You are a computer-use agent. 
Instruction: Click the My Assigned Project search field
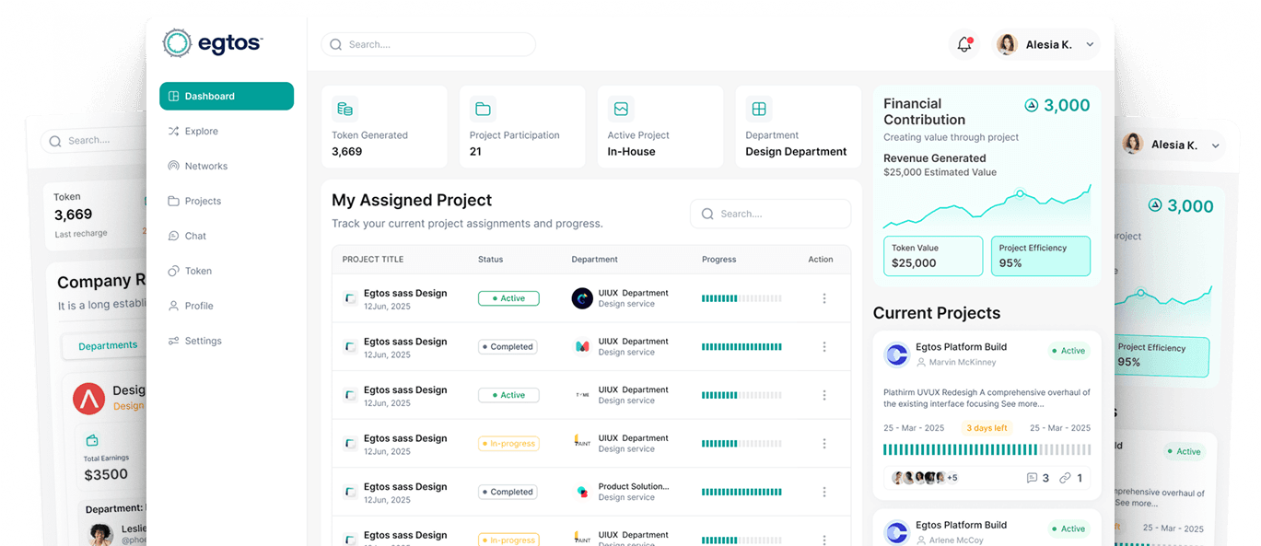coord(771,214)
